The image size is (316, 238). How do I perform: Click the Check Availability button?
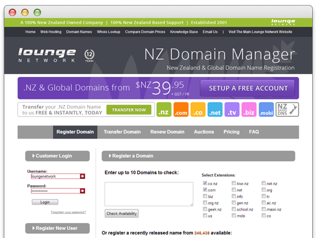[x=121, y=214]
